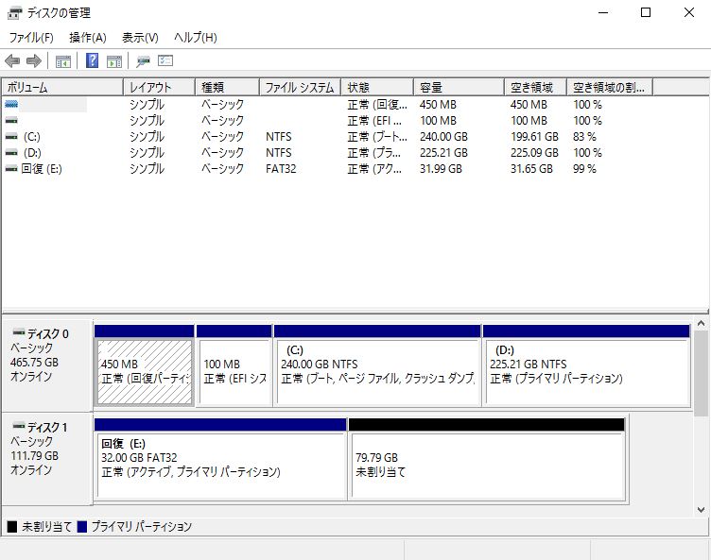Click the 31.65 GB free space cell

531,169
